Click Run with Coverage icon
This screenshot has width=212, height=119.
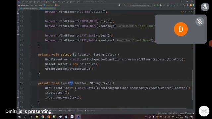(x=161, y=5)
